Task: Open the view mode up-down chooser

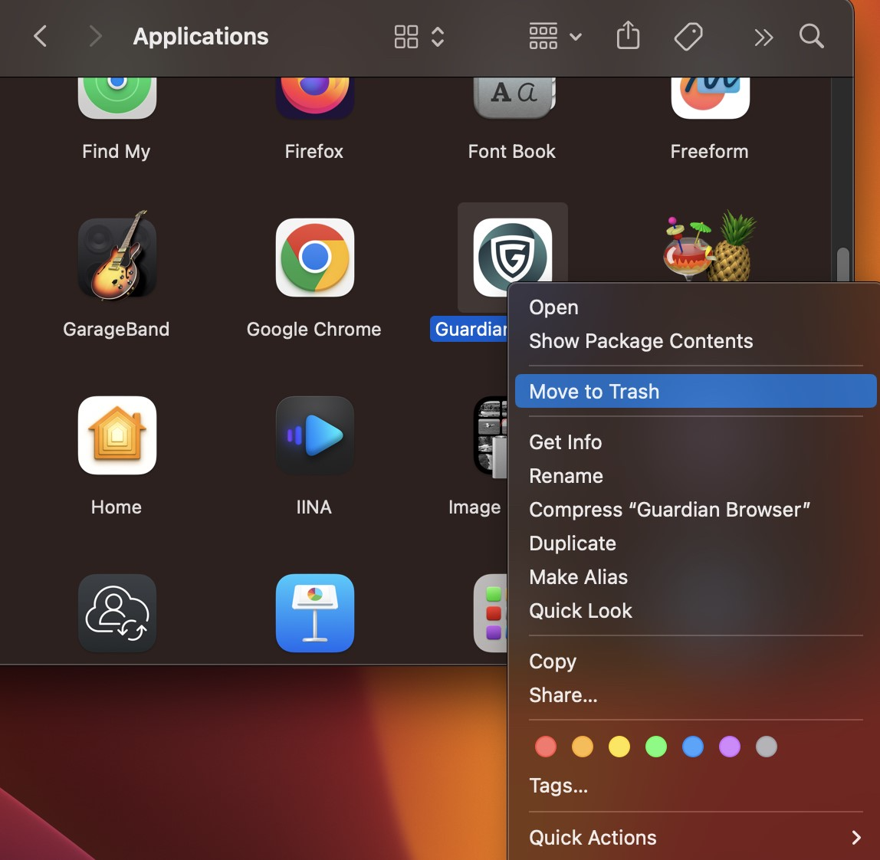Action: [x=438, y=37]
